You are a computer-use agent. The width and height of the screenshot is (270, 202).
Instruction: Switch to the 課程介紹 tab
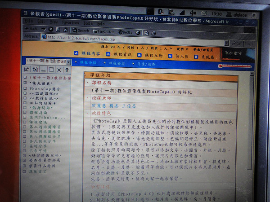tap(88, 62)
